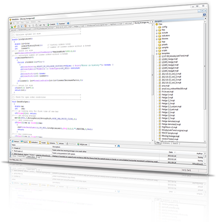Click the ema.mq4 file icon in Navigator
Screen dimensions: 217x222
point(160,86)
